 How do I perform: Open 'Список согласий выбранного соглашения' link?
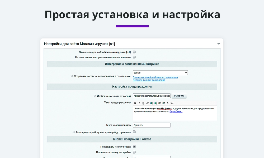[155, 77]
